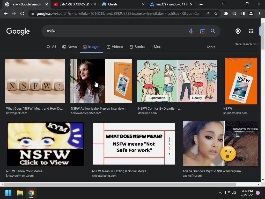Click the horizontal scrollbar thumb
Viewport: 265px width, 199px height.
point(120,184)
